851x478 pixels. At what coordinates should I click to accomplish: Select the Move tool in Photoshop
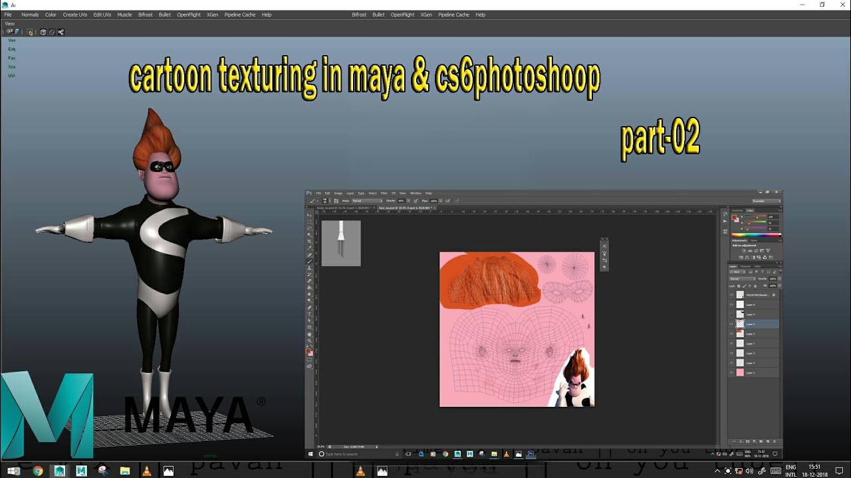(x=309, y=215)
